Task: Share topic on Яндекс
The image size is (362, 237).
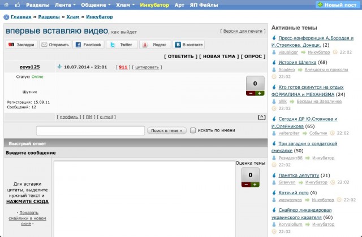Action: click(155, 45)
